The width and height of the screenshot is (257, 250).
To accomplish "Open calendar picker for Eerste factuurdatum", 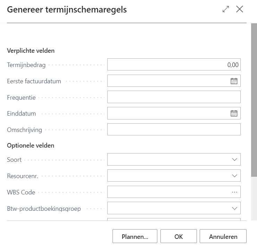I will (x=234, y=81).
